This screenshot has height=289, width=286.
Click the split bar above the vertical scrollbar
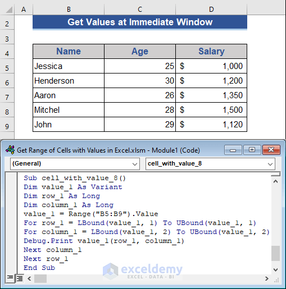point(275,175)
